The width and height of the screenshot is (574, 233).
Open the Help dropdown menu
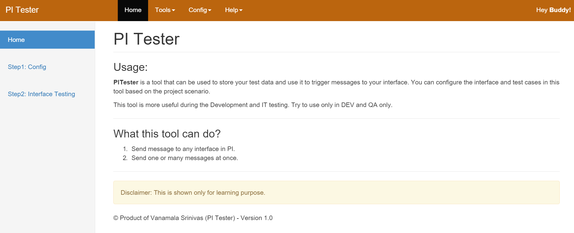pyautogui.click(x=233, y=10)
